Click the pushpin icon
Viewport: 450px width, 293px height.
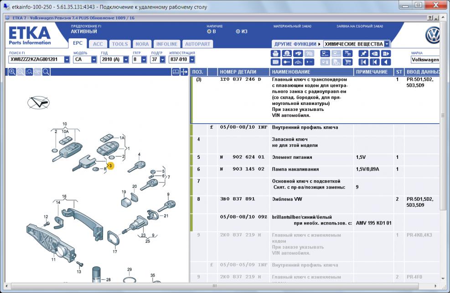(363, 53)
